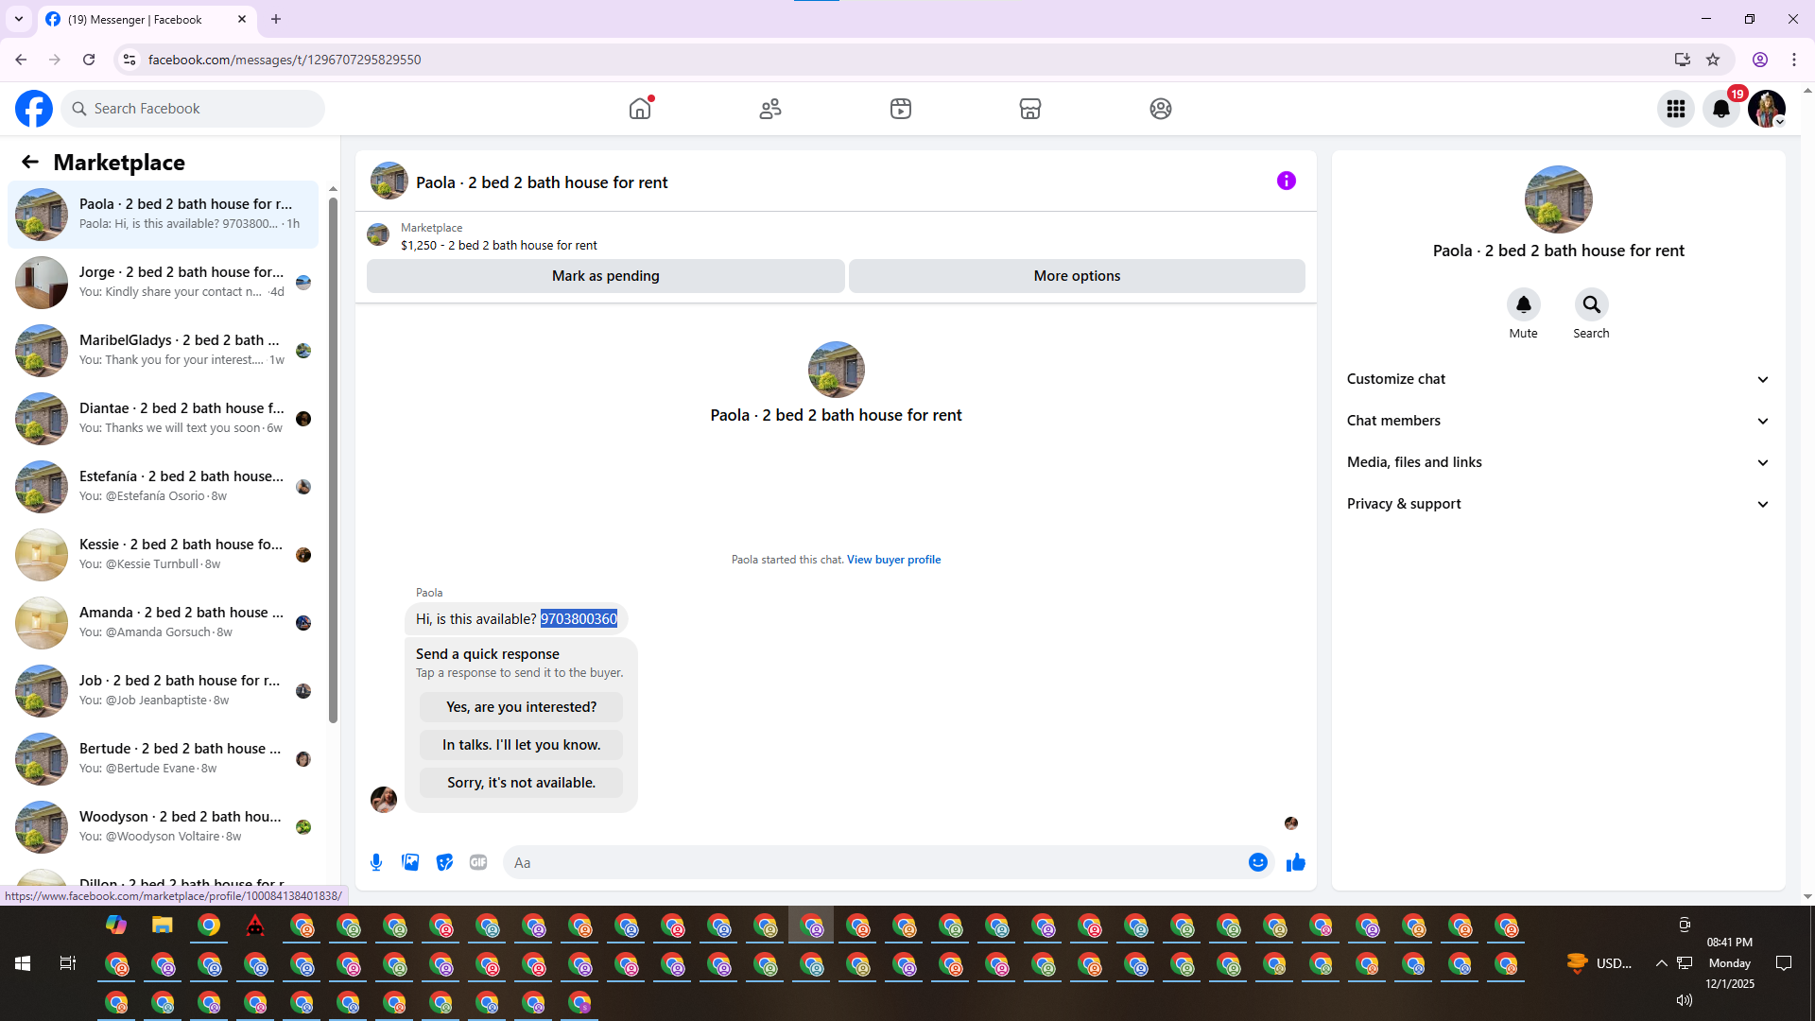
Task: Open the View buyer profile link
Action: point(893,560)
